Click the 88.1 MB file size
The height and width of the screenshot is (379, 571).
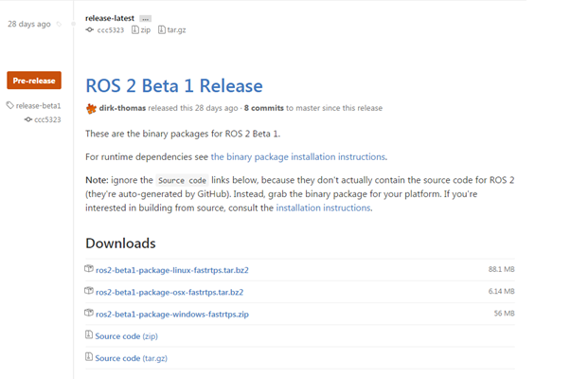502,269
